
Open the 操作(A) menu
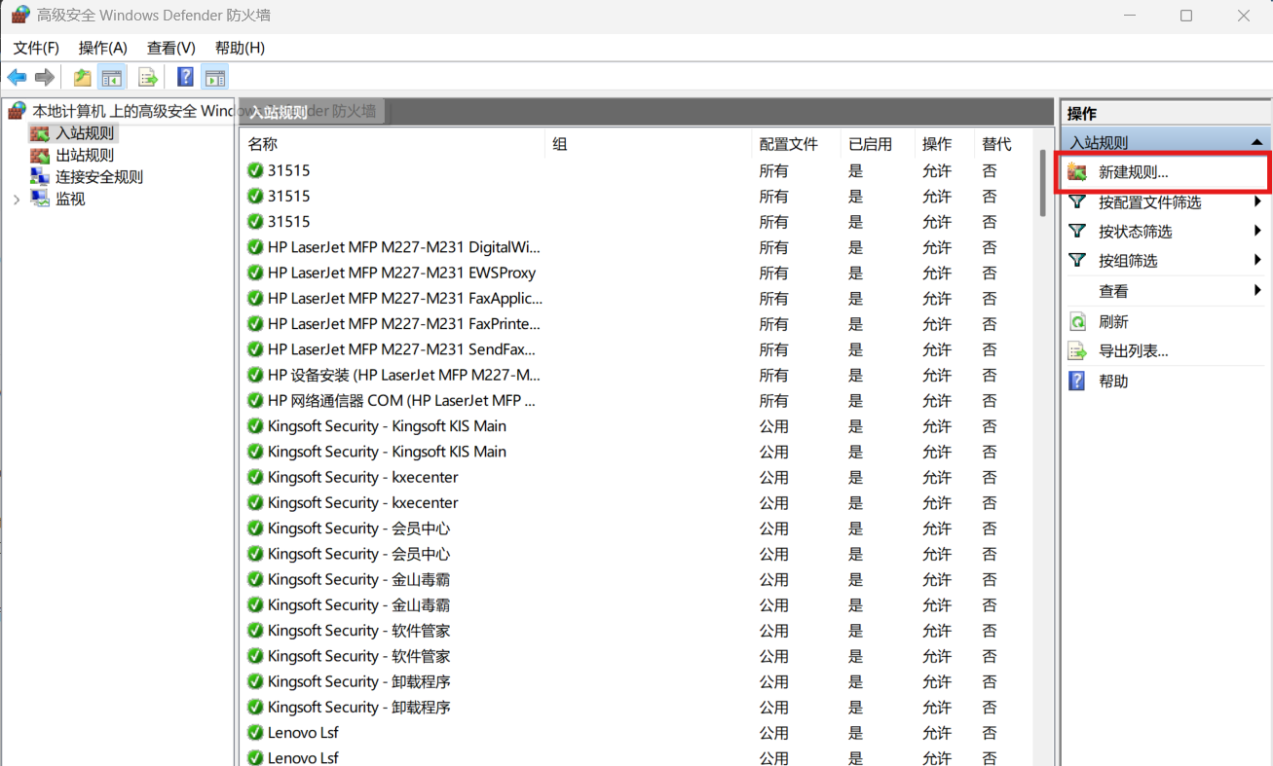(101, 47)
